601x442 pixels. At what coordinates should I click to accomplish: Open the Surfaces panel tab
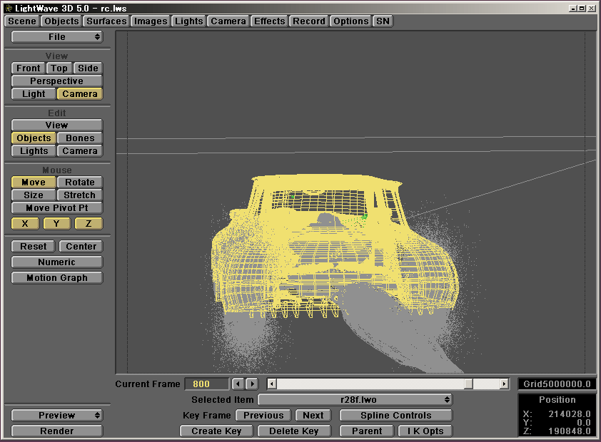tap(106, 21)
